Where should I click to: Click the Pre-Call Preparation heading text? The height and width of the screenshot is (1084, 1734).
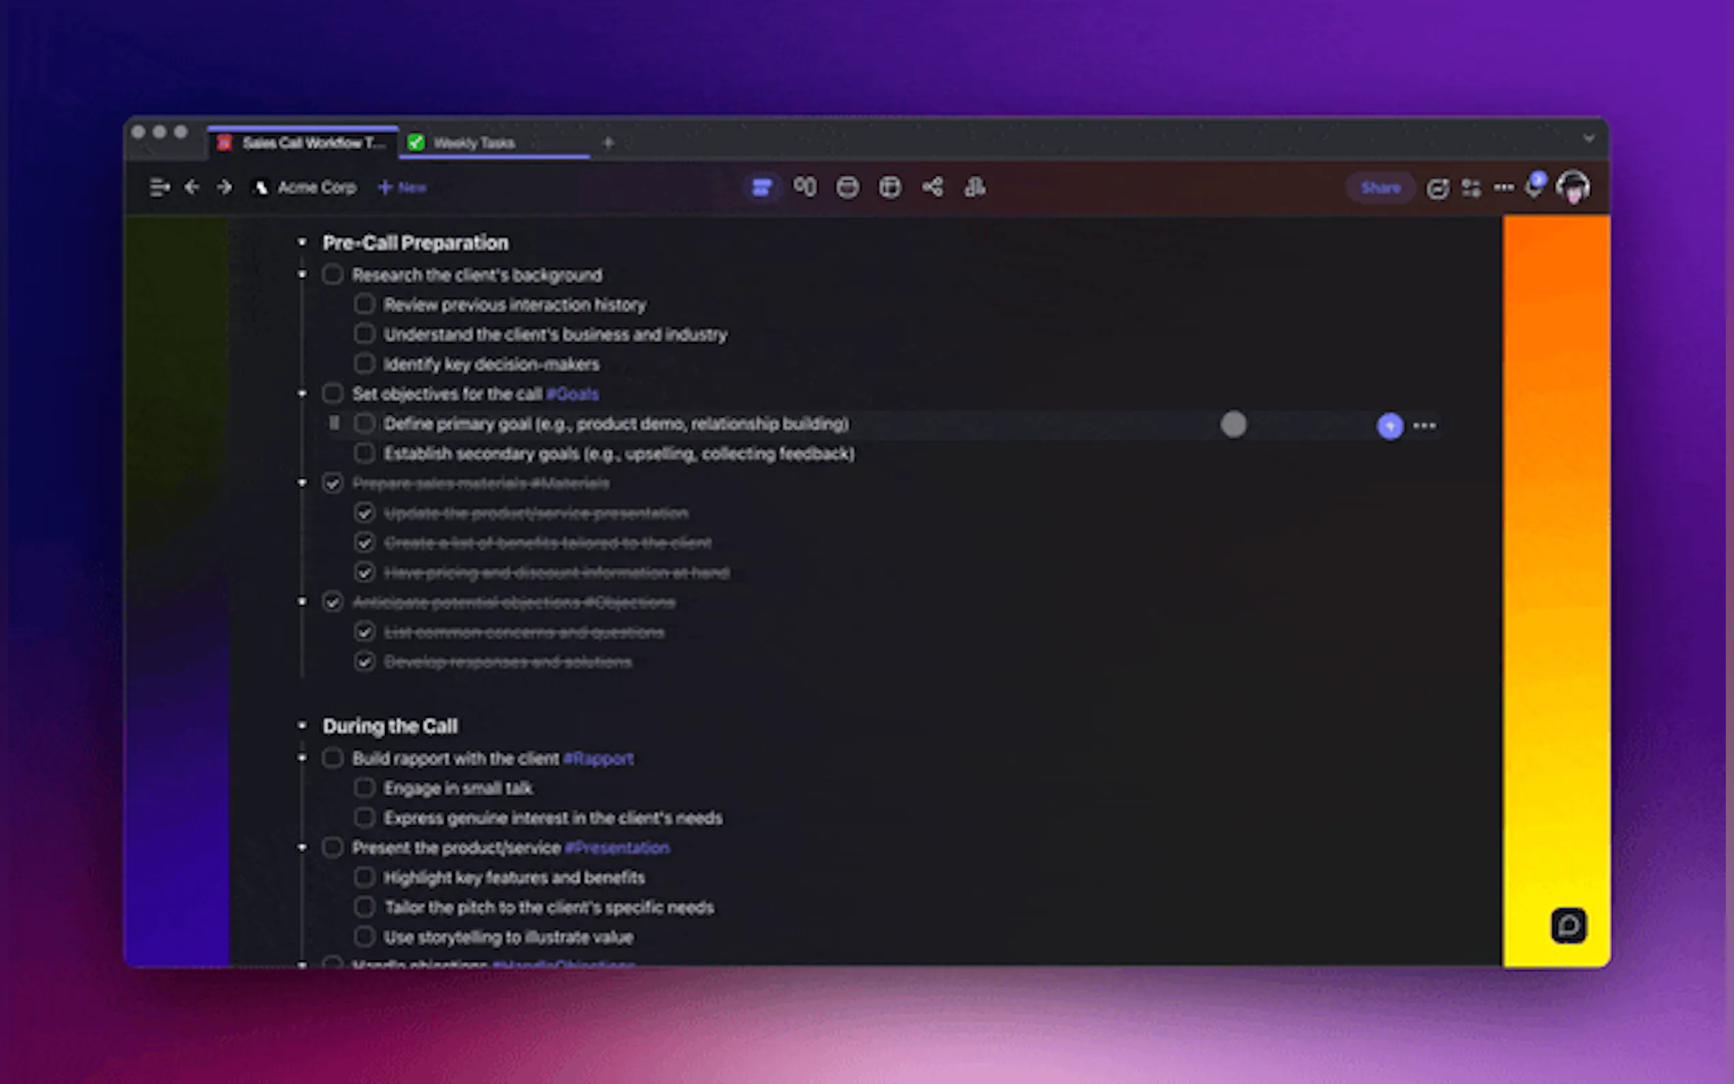(x=416, y=243)
